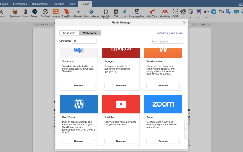
Task: Remove the YouTube plugin
Action: [x=121, y=141]
